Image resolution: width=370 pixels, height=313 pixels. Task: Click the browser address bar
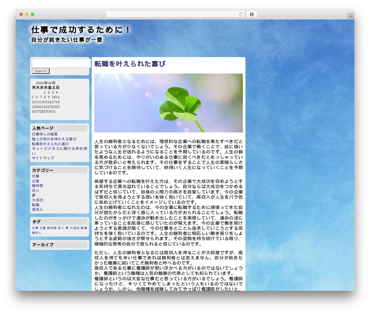click(x=175, y=14)
